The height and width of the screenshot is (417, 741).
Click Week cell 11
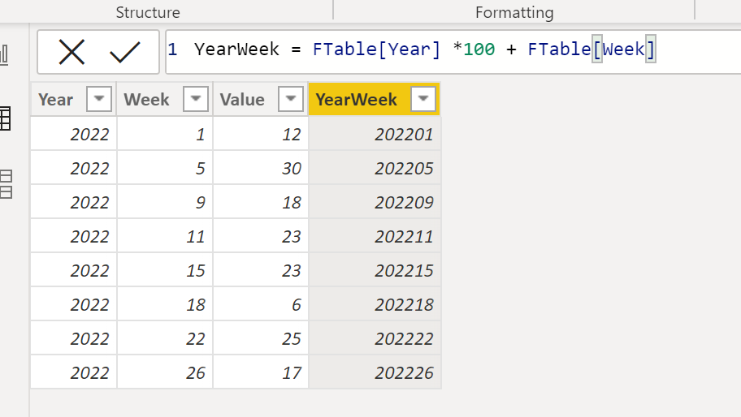click(x=165, y=236)
